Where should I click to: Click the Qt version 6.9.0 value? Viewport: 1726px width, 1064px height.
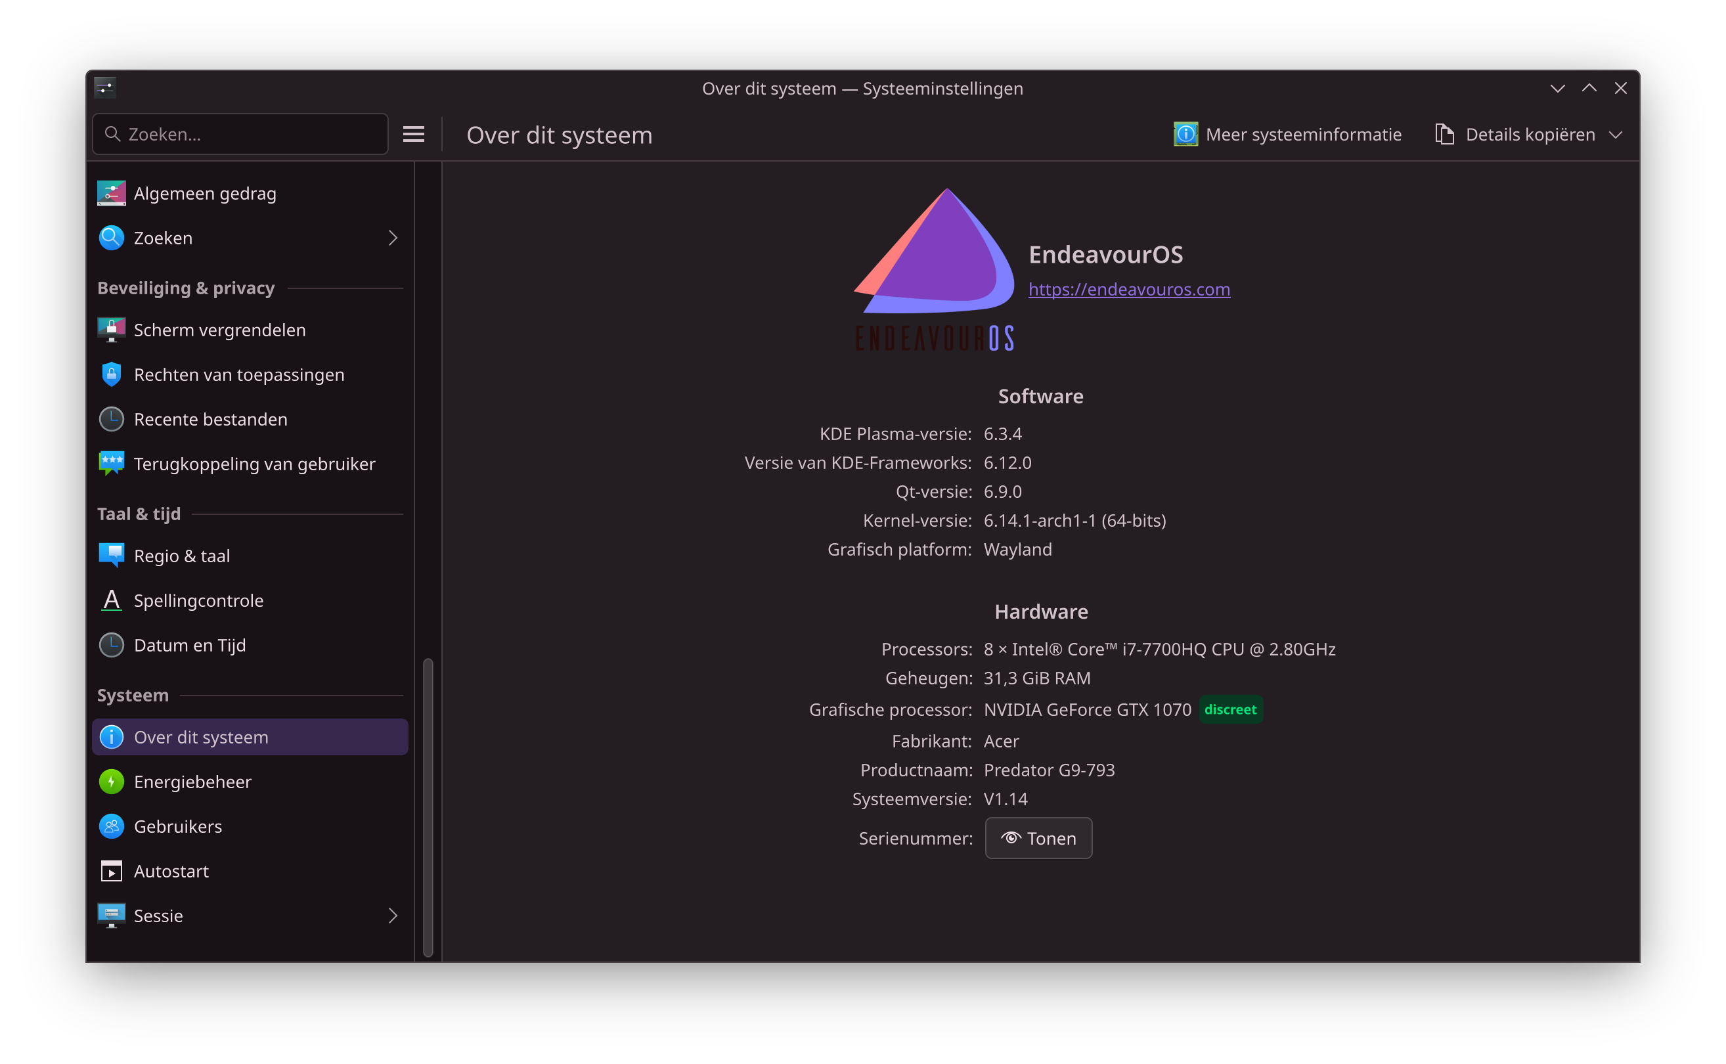tap(1003, 492)
